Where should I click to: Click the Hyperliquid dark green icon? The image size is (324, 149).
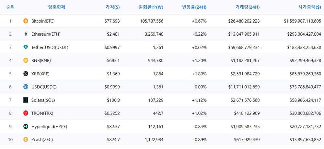(26, 127)
